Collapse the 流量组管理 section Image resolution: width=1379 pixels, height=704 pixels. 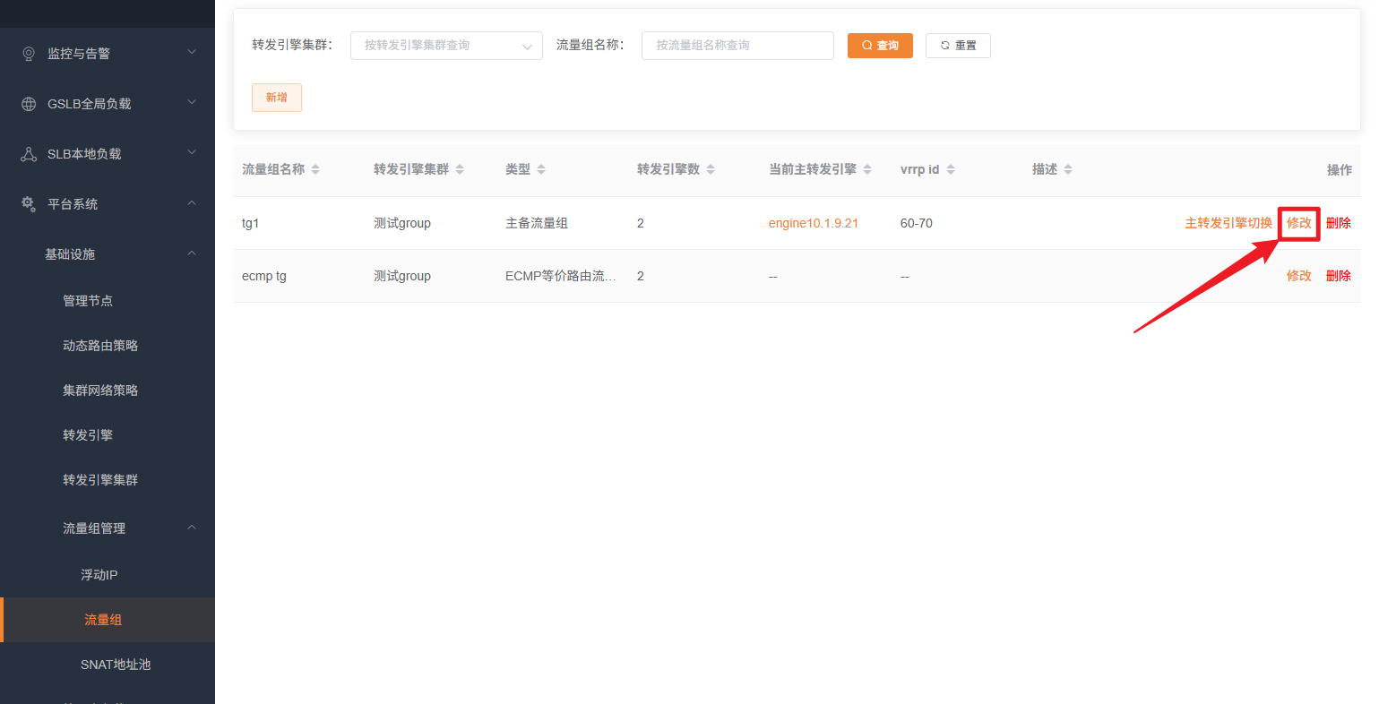point(191,528)
